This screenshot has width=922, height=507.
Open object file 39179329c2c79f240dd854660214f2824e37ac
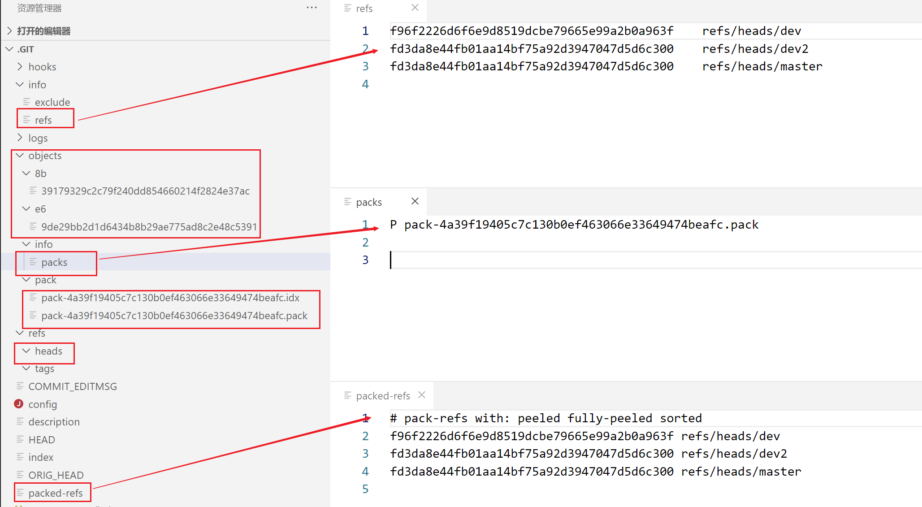click(145, 191)
